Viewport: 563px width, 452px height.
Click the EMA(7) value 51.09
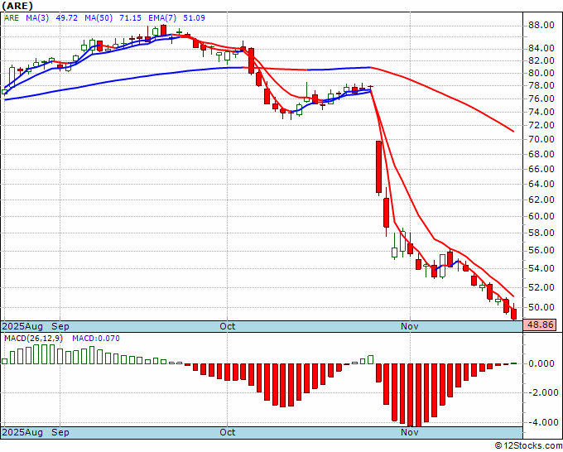tap(194, 18)
